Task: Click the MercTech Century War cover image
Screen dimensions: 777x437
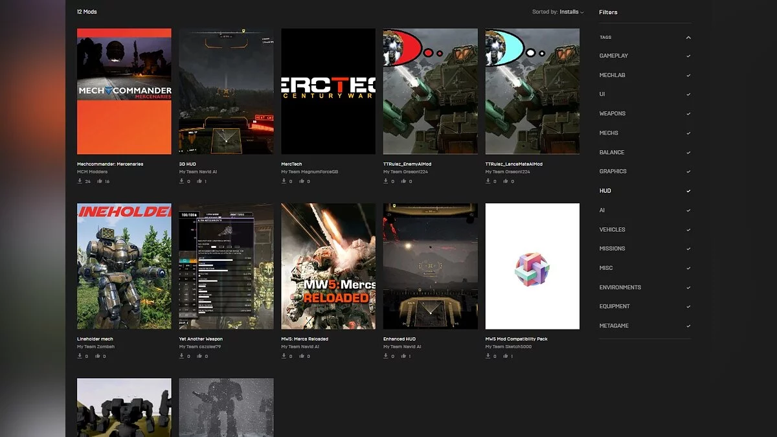Action: [x=328, y=91]
